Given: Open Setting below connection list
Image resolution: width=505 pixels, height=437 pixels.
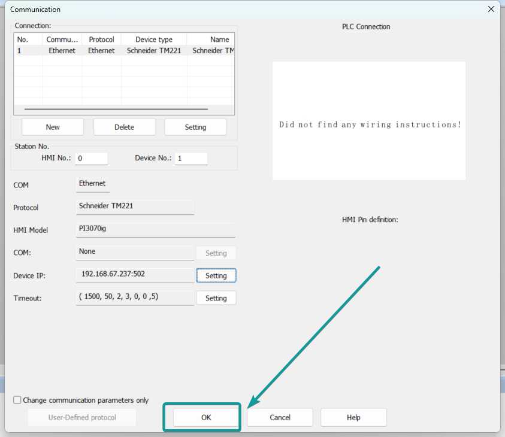Looking at the screenshot, I should pyautogui.click(x=195, y=127).
